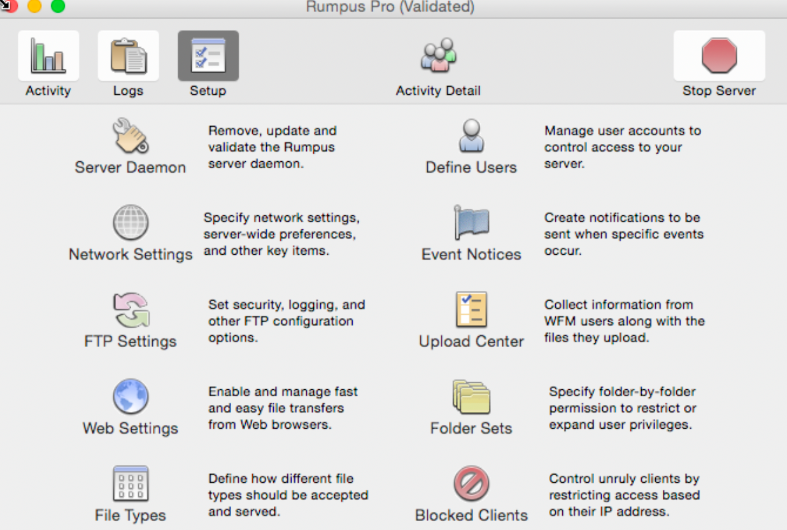Image resolution: width=787 pixels, height=530 pixels.
Task: Click the green zoom window button
Action: (58, 6)
